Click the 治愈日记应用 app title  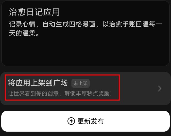pyautogui.click(x=34, y=12)
